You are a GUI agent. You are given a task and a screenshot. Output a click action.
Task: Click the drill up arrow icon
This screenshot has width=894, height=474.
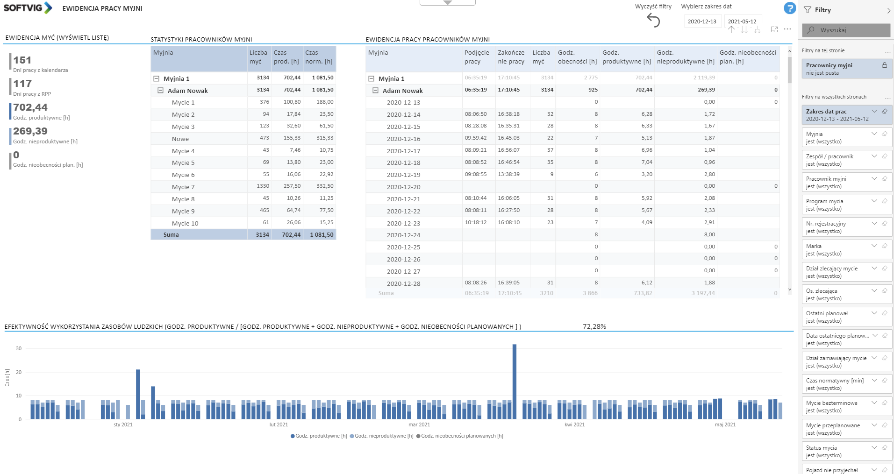pyautogui.click(x=731, y=29)
